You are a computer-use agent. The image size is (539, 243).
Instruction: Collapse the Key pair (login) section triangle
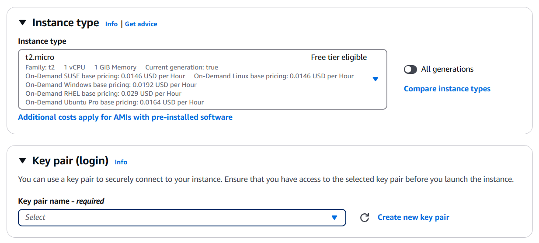click(23, 161)
